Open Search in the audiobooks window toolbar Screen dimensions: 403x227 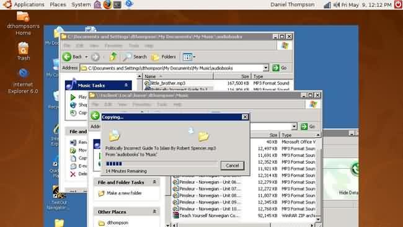pyautogui.click(x=134, y=57)
